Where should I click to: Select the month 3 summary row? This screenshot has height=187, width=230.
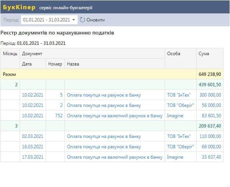tap(112, 126)
